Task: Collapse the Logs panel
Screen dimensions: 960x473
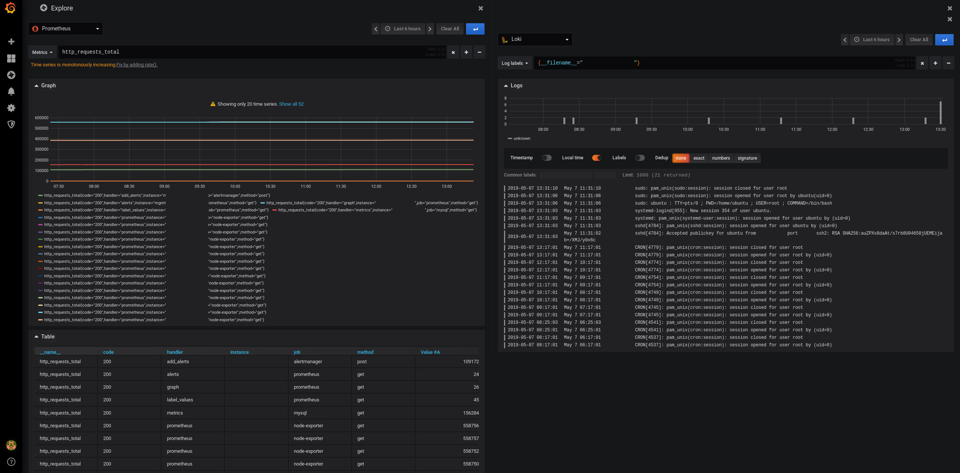Action: pyautogui.click(x=513, y=85)
